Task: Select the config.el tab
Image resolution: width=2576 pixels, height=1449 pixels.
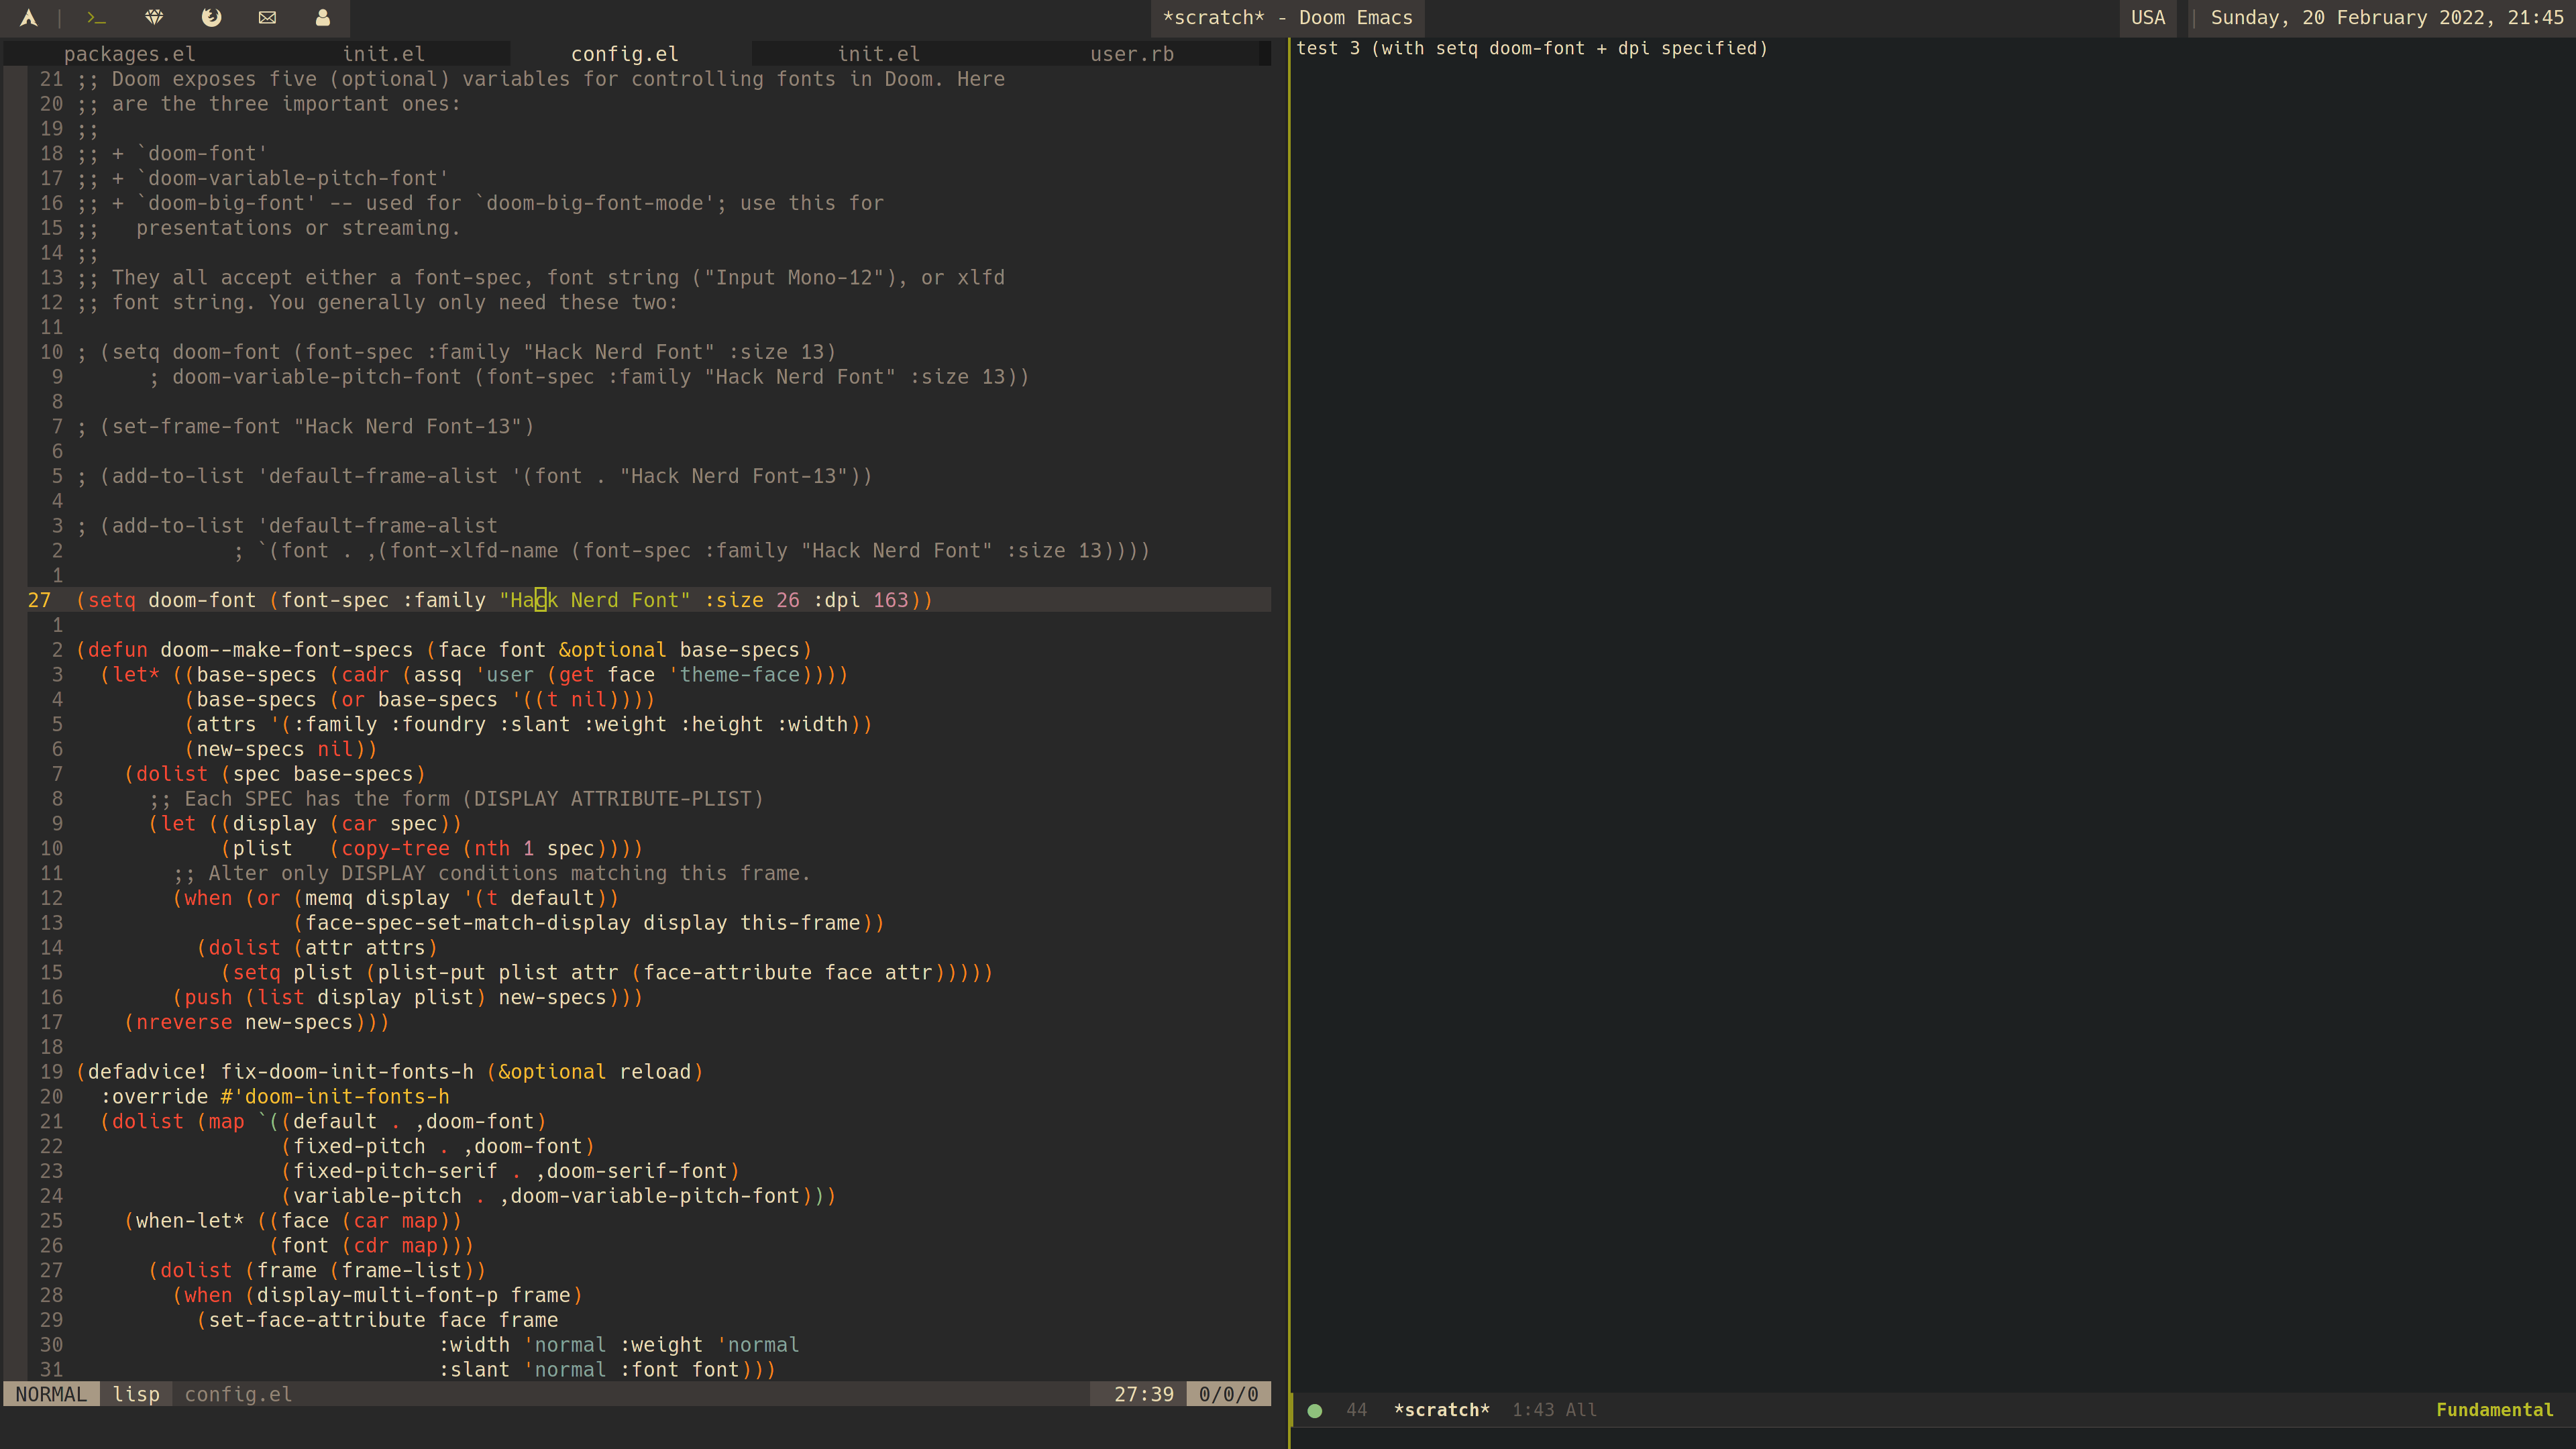Action: [624, 53]
